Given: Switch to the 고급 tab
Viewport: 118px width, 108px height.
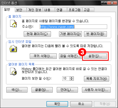Looking at the screenshot, I should 88,10.
